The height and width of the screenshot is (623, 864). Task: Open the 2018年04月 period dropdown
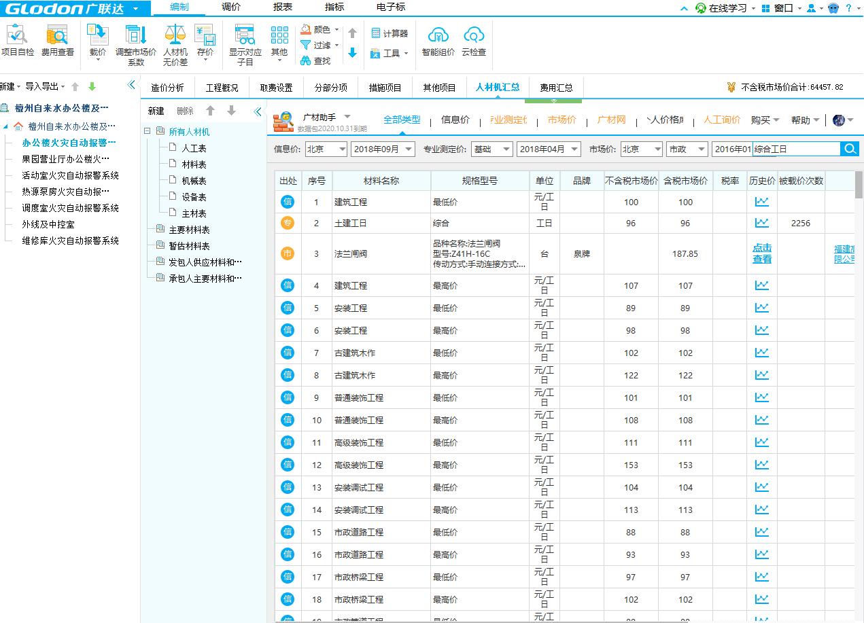click(549, 149)
